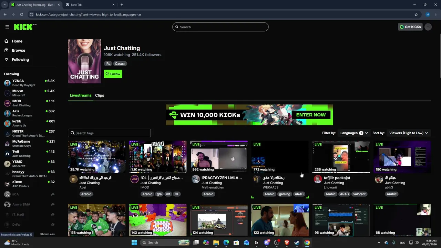Select the valorant tag on Lhowarii stream

pyautogui.click(x=359, y=194)
